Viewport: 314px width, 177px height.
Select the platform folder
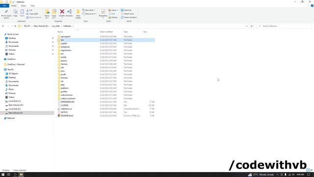coord(65,88)
